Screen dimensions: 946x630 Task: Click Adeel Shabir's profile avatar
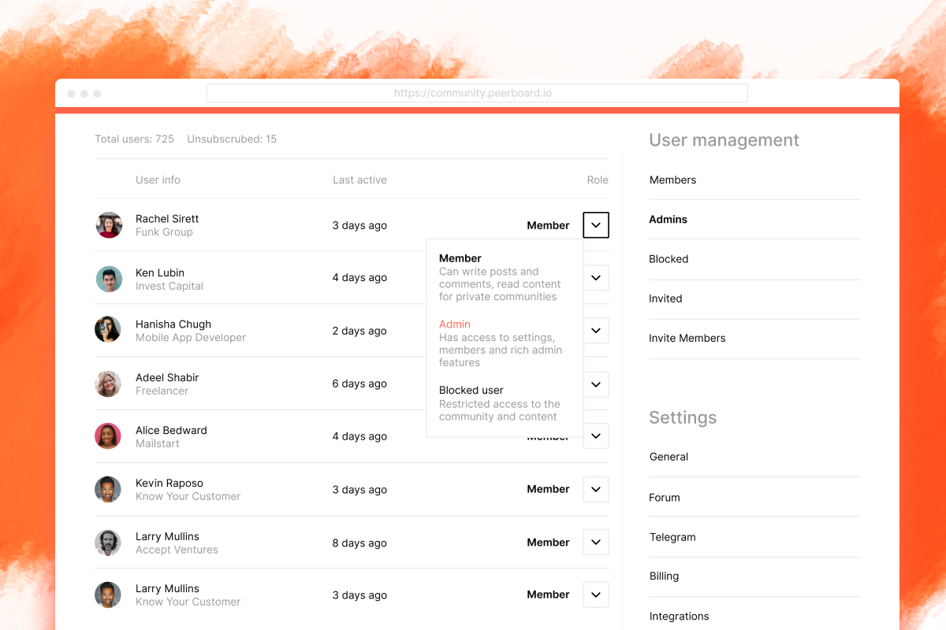click(x=109, y=384)
